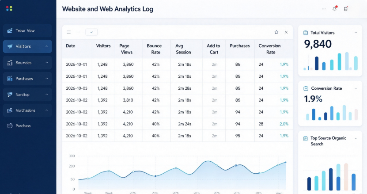Image resolution: width=367 pixels, height=194 pixels.
Task: Select Soundes in sidebar
Action: point(27,63)
